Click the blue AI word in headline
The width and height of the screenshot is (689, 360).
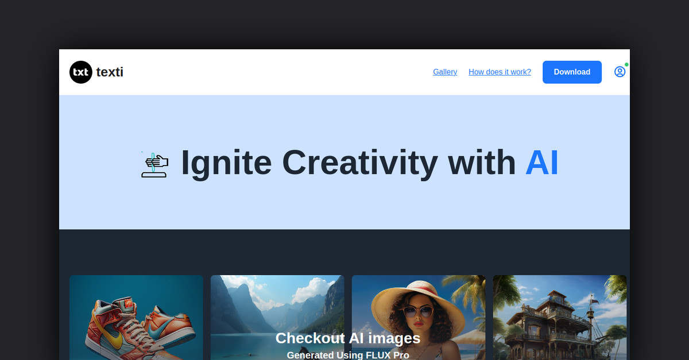click(541, 162)
